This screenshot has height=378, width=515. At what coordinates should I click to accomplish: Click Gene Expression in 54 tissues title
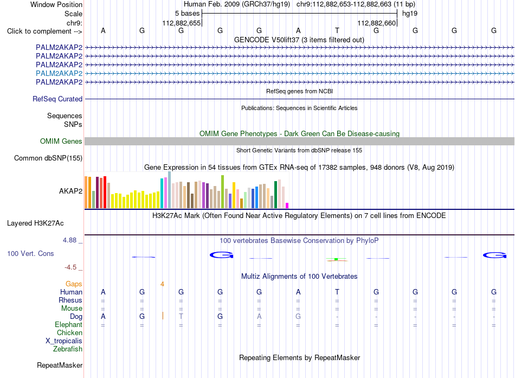(299, 167)
